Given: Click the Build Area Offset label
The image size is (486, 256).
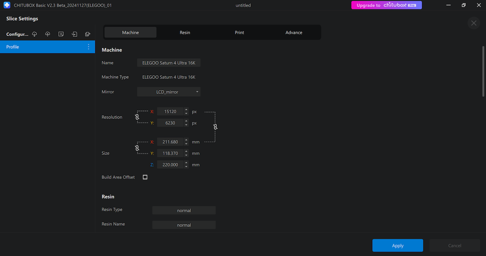Looking at the screenshot, I should point(118,177).
